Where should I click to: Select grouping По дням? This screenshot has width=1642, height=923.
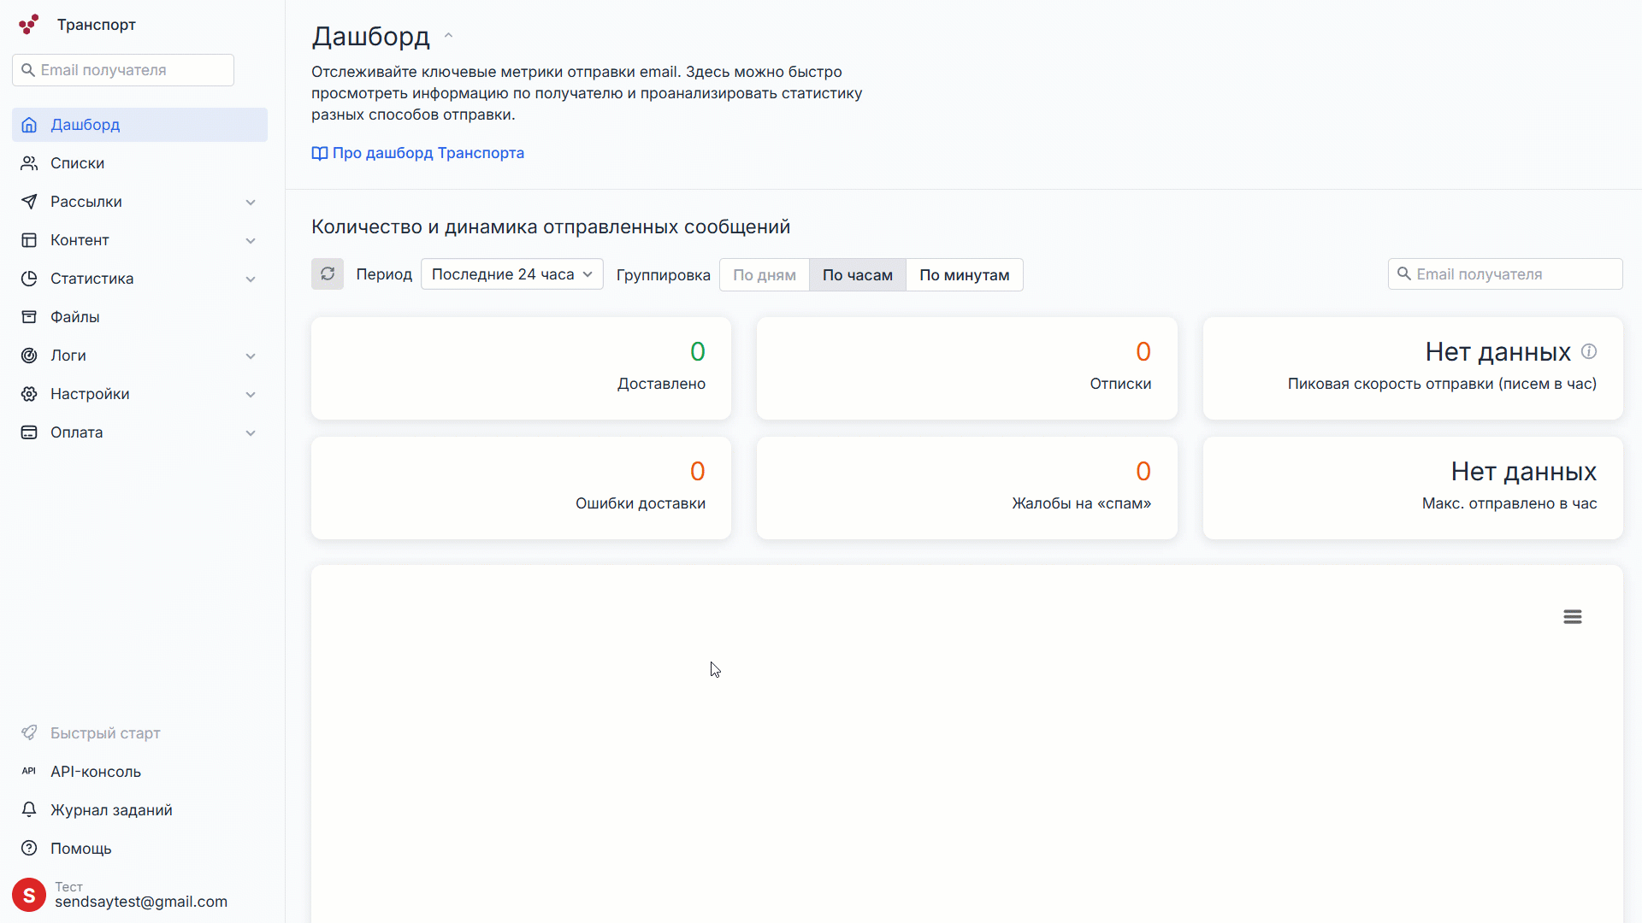(x=764, y=275)
